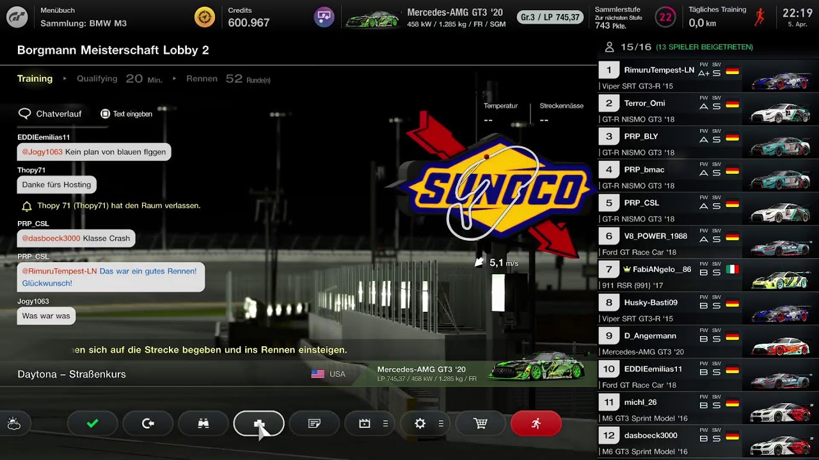
Task: Click the return-to-track arrow icon
Action: click(148, 424)
